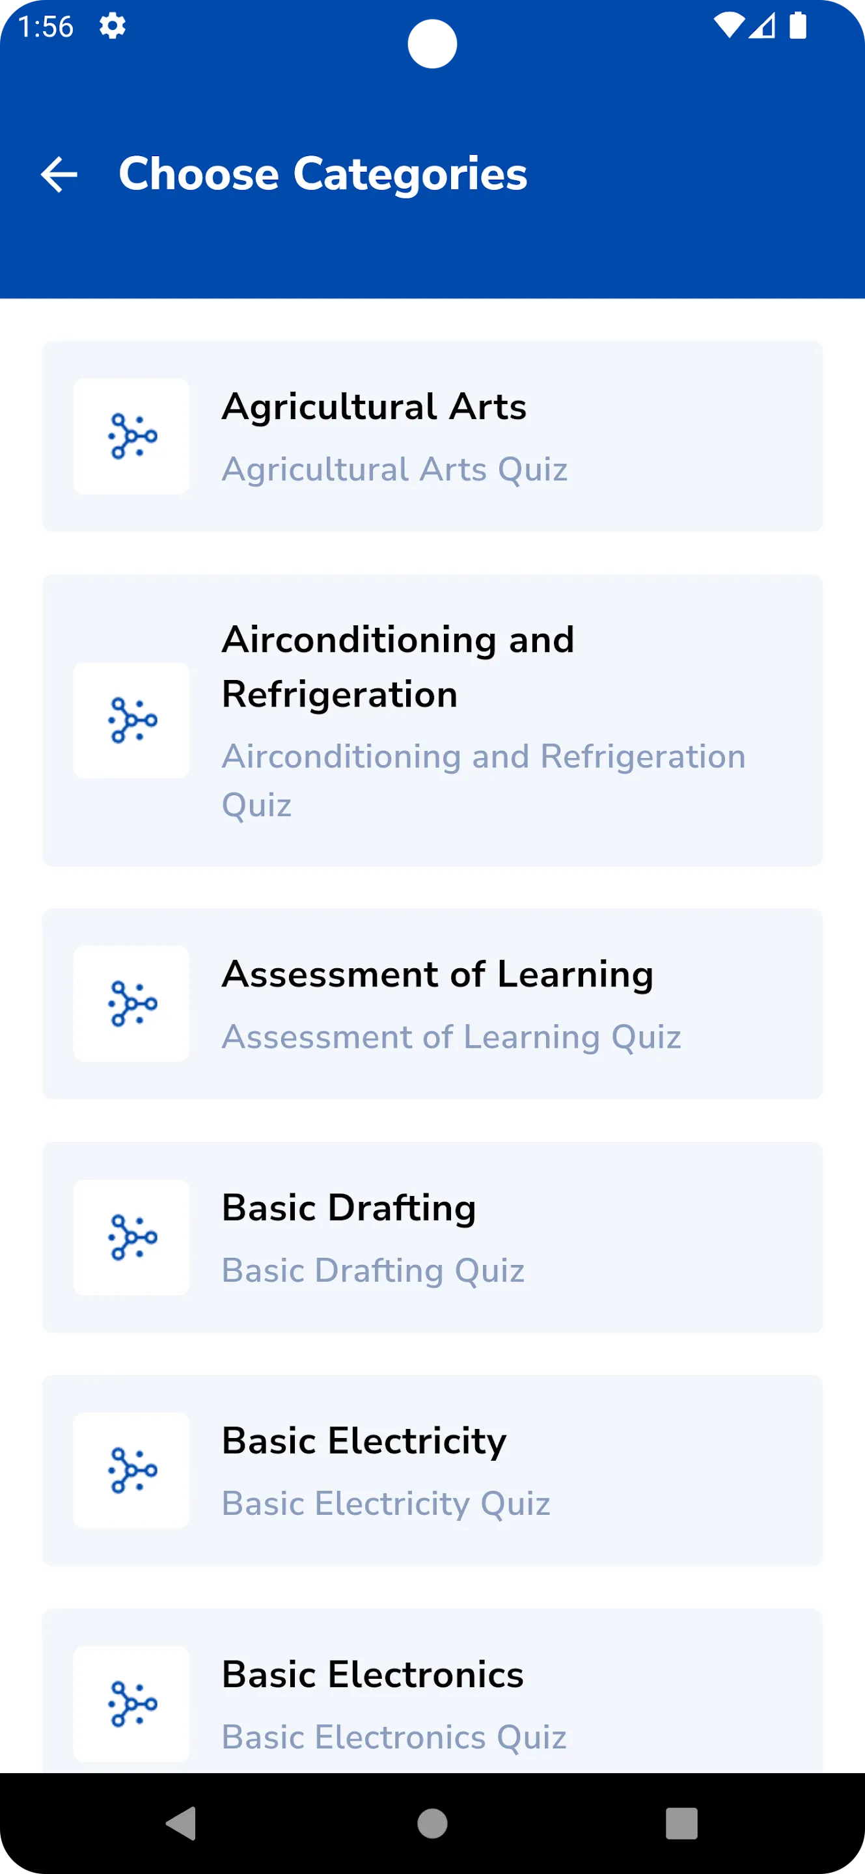Open the settings gear in status bar
Viewport: 865px width, 1874px height.
113,26
